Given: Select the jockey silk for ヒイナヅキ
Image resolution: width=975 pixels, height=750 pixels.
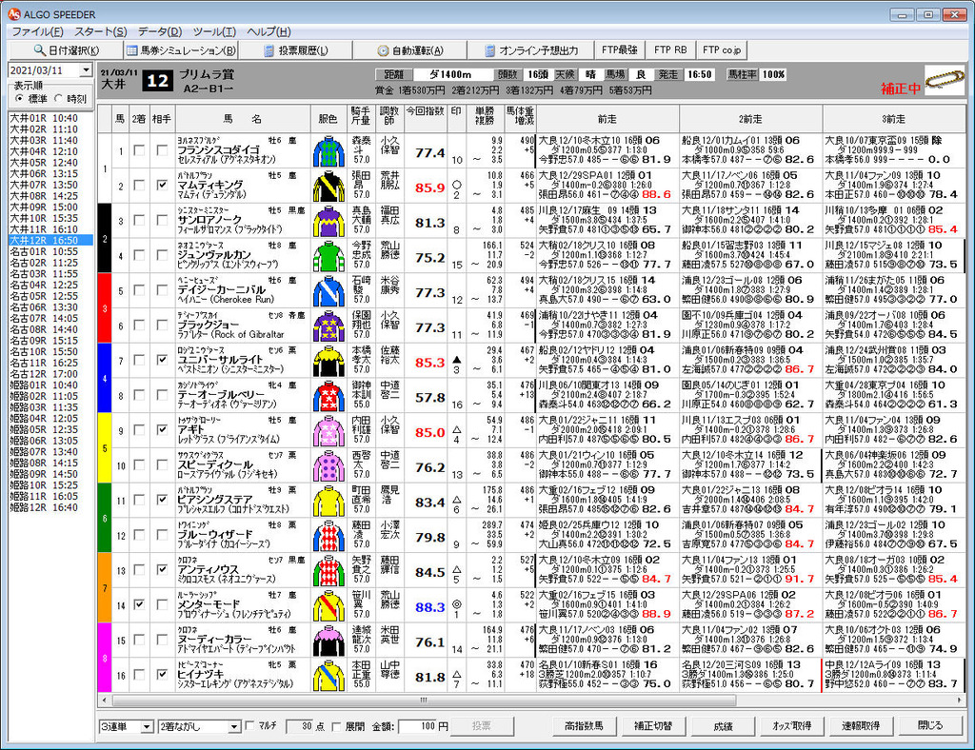Looking at the screenshot, I should click(328, 676).
